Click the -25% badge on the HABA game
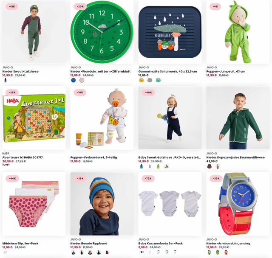272x258 pixels. [x=12, y=93]
